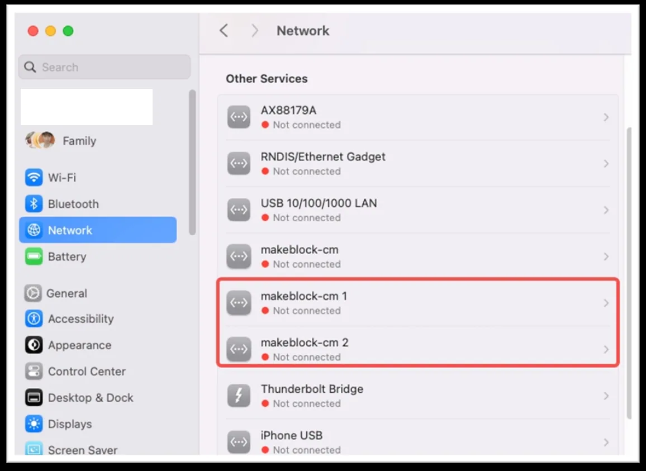The image size is (646, 471).
Task: Click the makeblock-cm 1 service icon
Action: click(239, 303)
